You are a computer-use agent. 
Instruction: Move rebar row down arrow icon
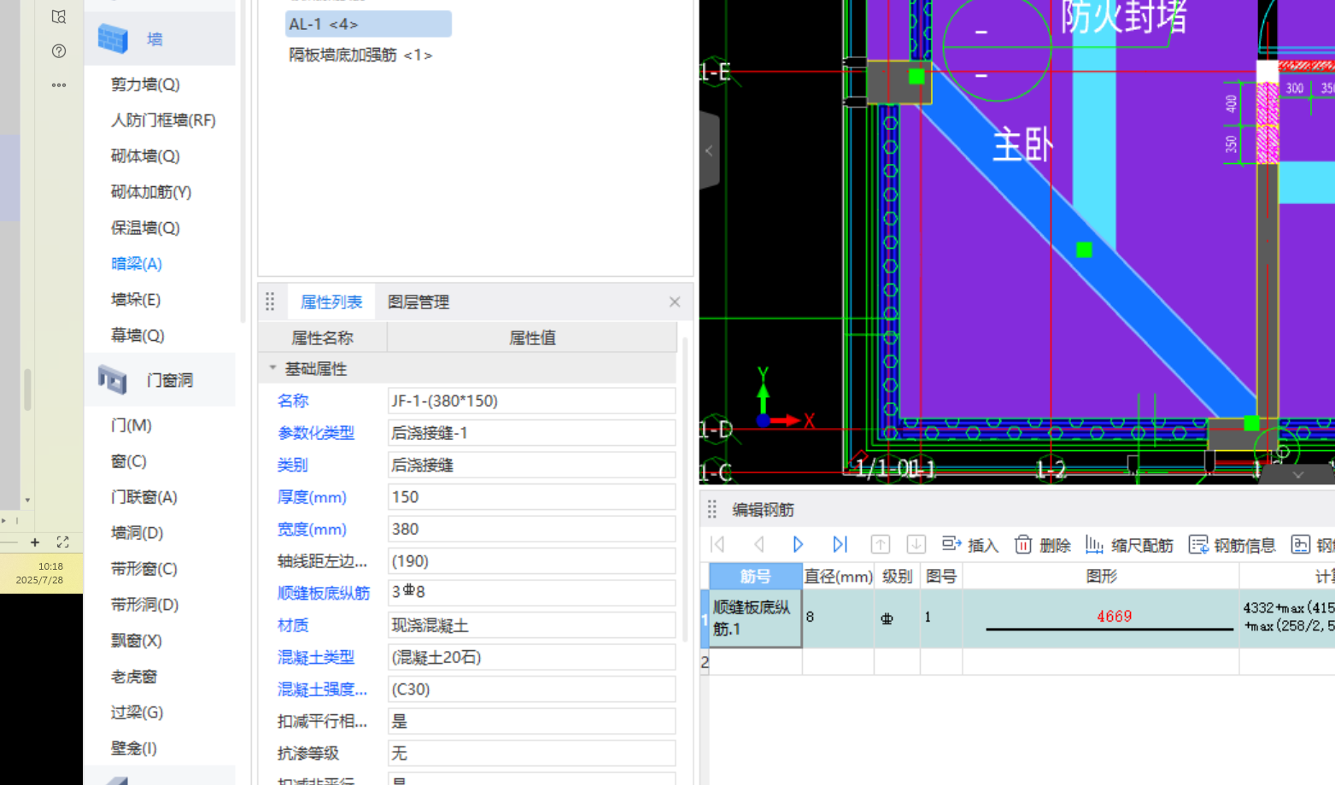click(x=916, y=544)
